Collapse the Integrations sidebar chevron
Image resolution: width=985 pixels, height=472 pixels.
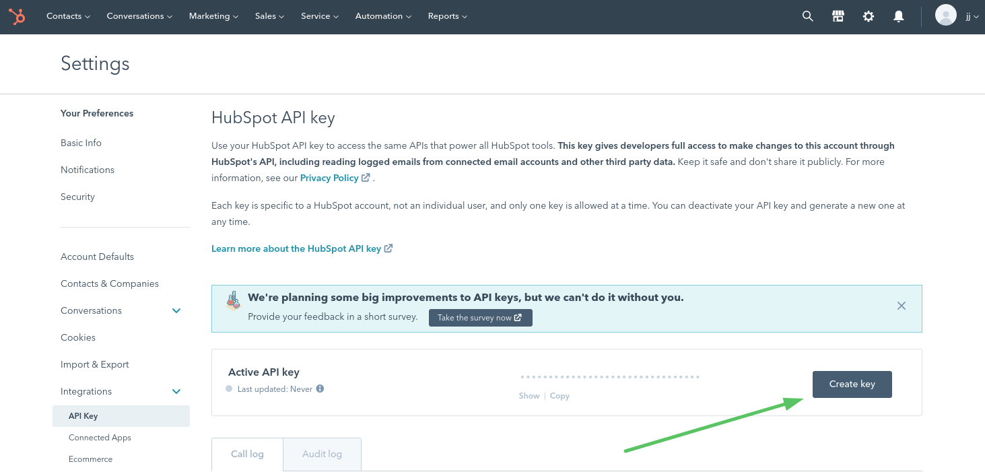tap(176, 391)
